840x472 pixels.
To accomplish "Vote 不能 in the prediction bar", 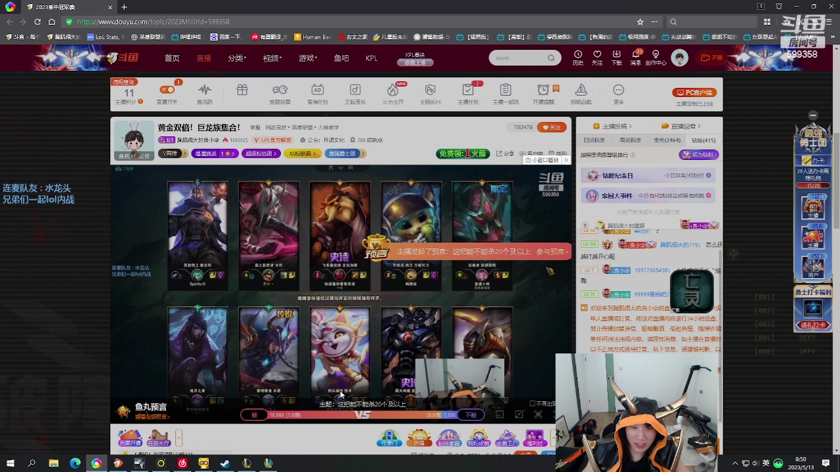I will pyautogui.click(x=471, y=415).
